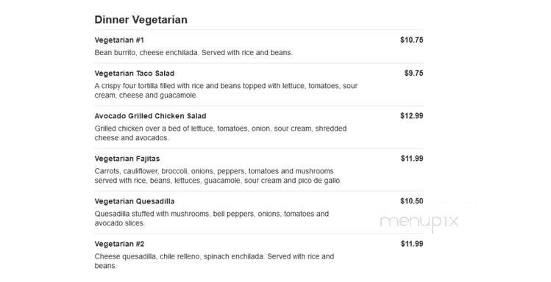Click the Quesadilla stuffed with mushrooms description

212,219
